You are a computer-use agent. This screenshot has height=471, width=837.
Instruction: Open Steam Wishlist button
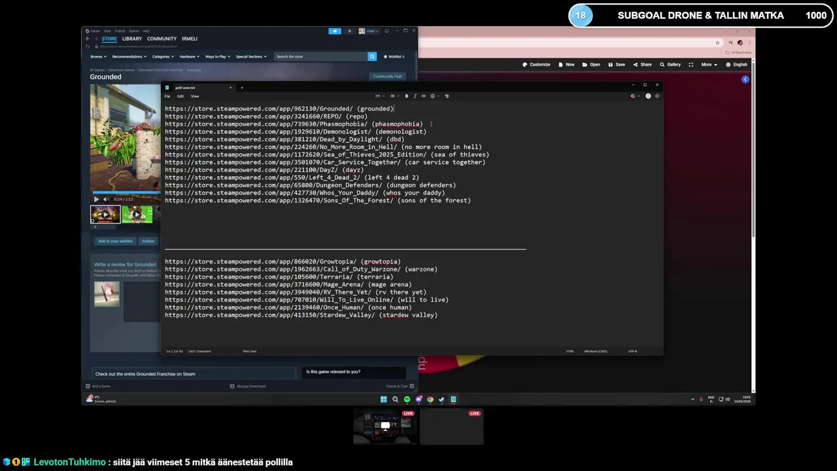(394, 56)
